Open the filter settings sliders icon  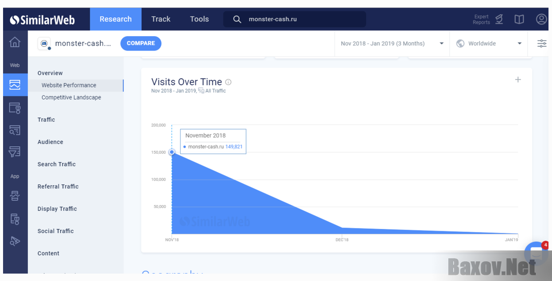542,43
